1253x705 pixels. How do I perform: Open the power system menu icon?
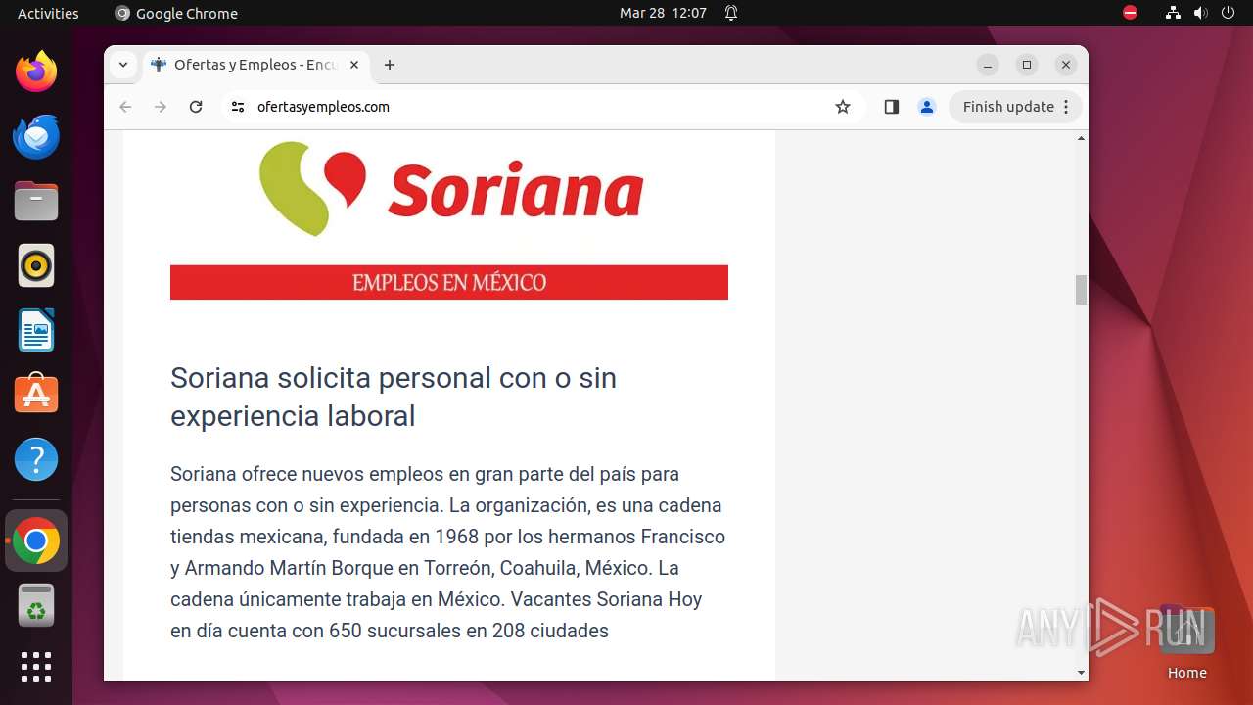pyautogui.click(x=1228, y=13)
